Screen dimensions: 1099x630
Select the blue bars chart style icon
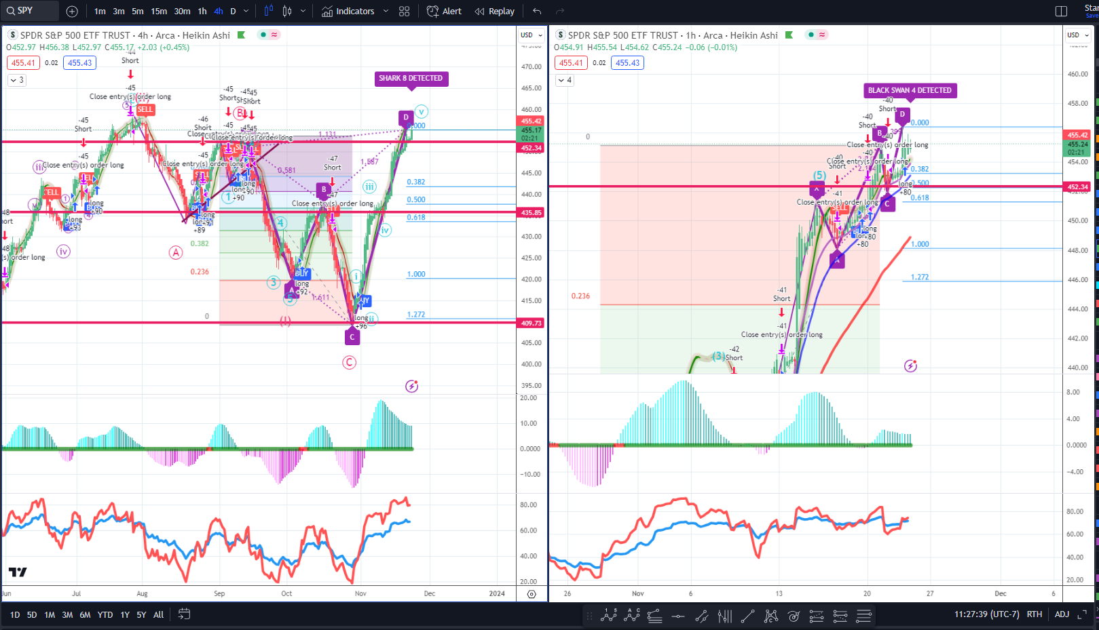(268, 11)
